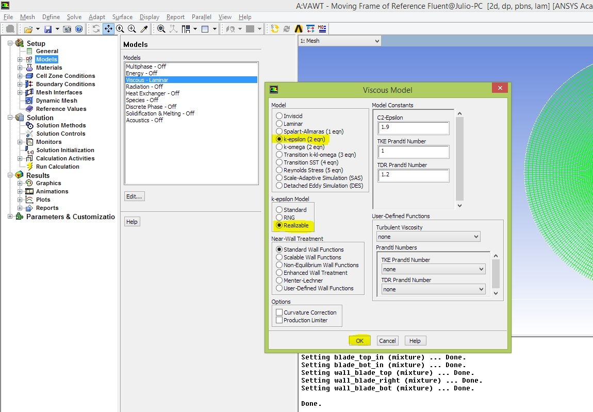Click the graphics window options square icon
593x412 pixels.
[x=205, y=29]
